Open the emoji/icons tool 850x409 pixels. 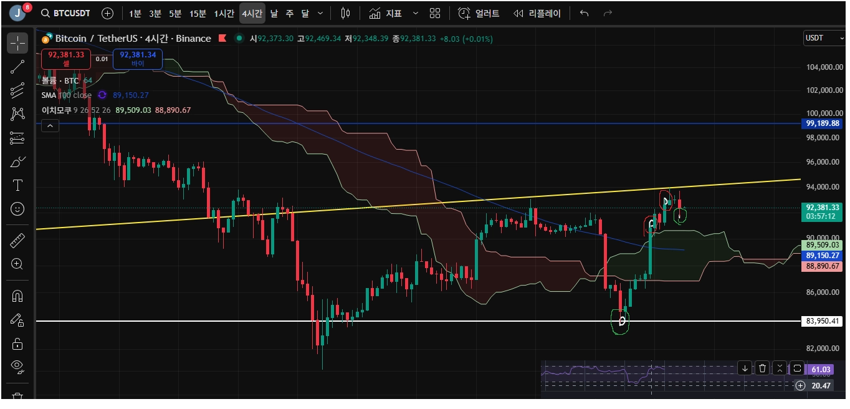17,209
